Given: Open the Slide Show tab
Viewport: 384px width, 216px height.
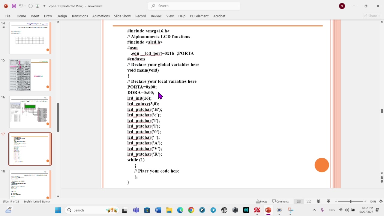Looking at the screenshot, I should tap(122, 16).
